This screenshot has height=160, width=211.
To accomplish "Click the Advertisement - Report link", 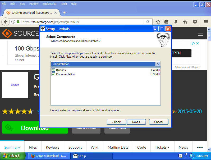I will (x=187, y=67).
